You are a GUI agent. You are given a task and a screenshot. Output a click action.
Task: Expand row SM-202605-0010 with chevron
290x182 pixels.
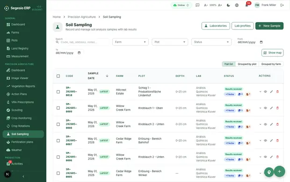click(x=260, y=91)
